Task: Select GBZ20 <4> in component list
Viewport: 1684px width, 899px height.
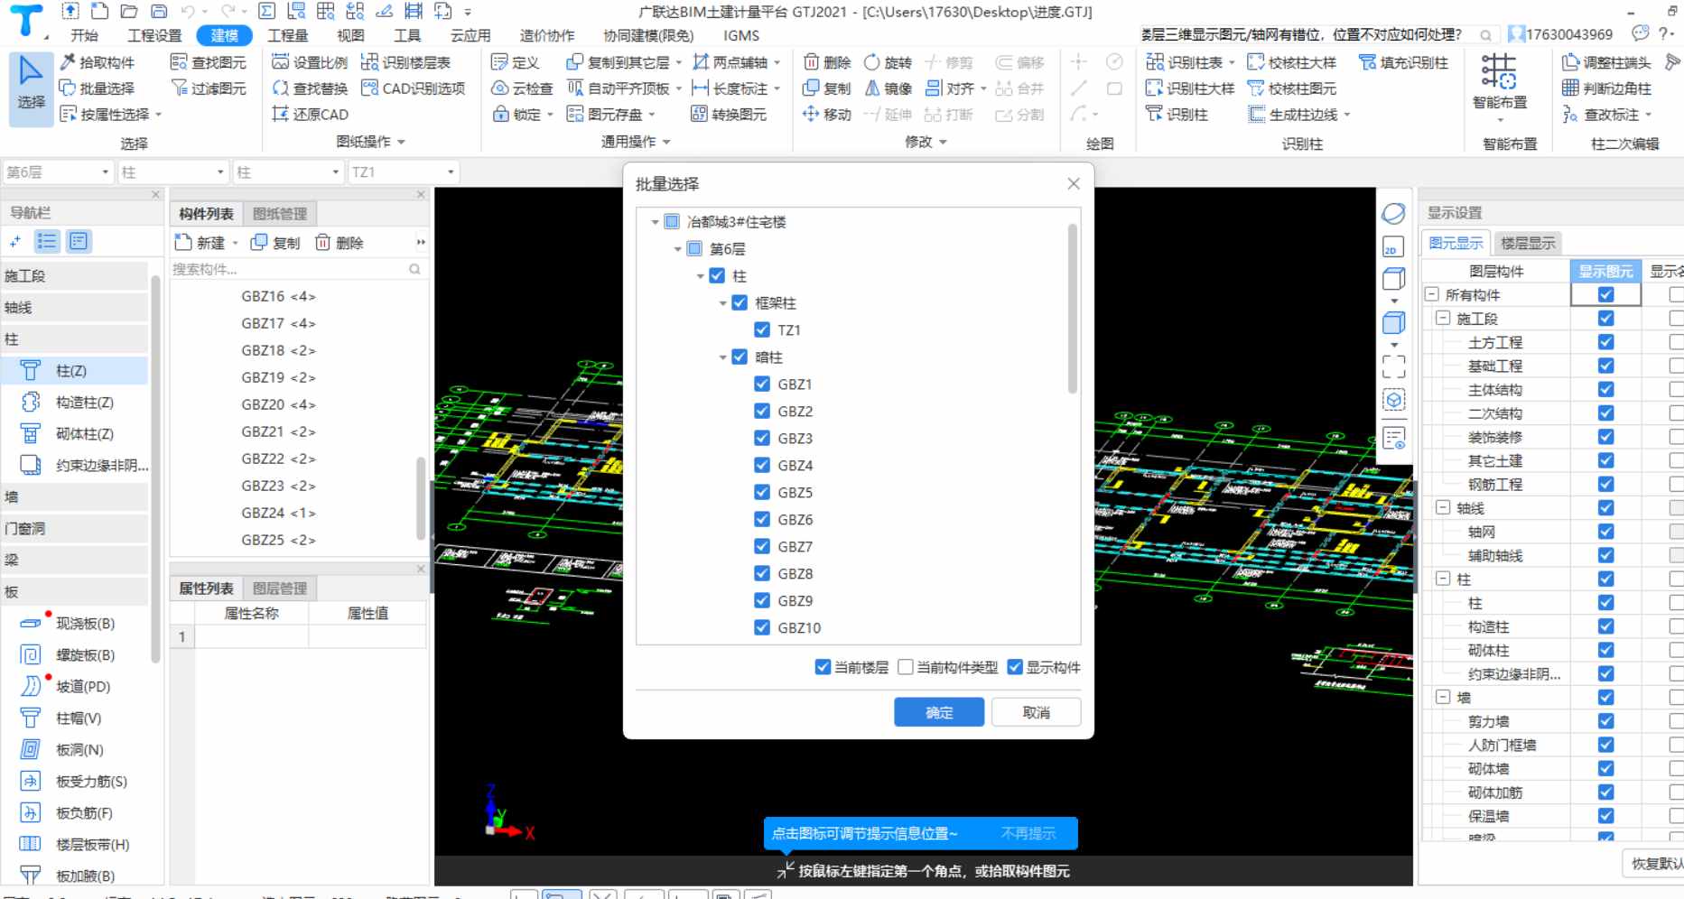Action: 278,404
